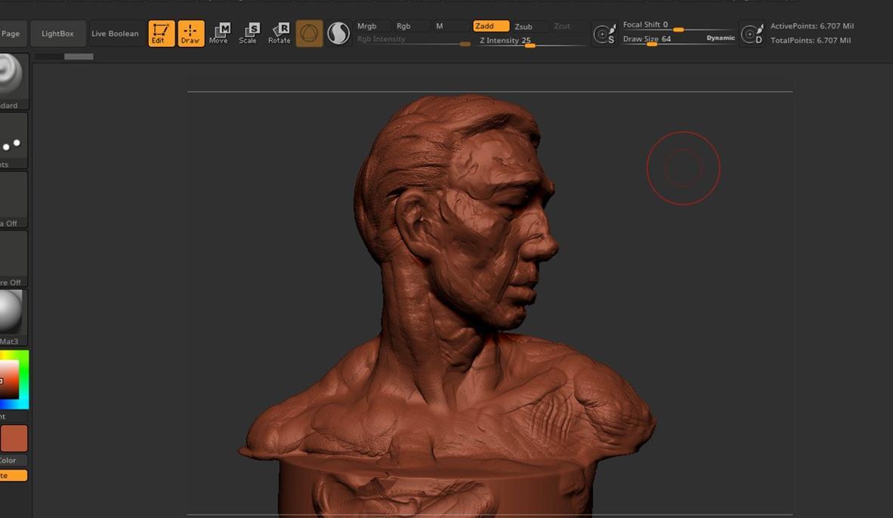Click the Live Boolean button
The height and width of the screenshot is (518, 893).
115,34
